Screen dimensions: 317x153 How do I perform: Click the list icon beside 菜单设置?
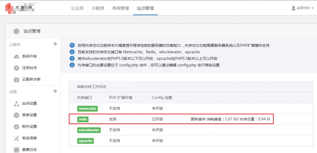[x=16, y=115]
